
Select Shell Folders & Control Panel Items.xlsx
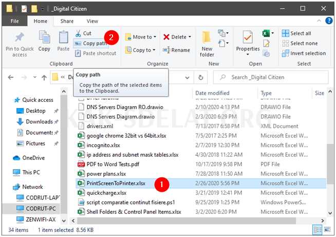129,212
